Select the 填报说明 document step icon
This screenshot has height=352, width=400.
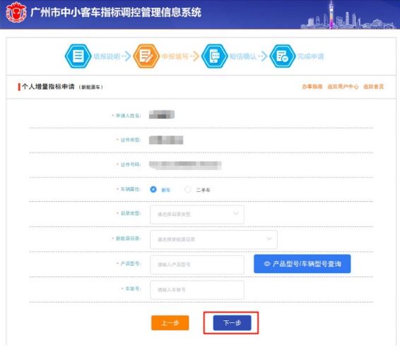(78, 56)
